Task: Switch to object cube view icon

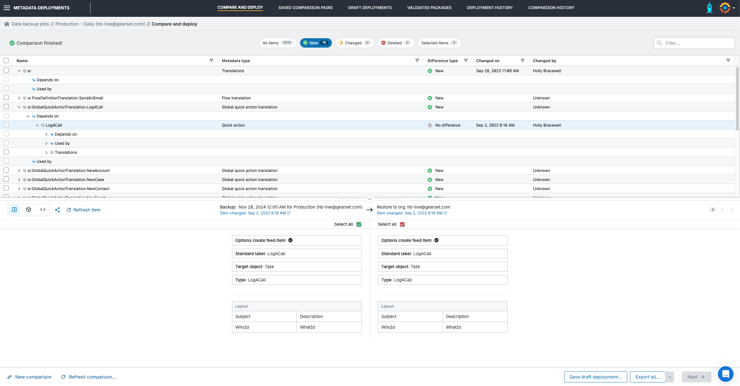Action: (29, 210)
